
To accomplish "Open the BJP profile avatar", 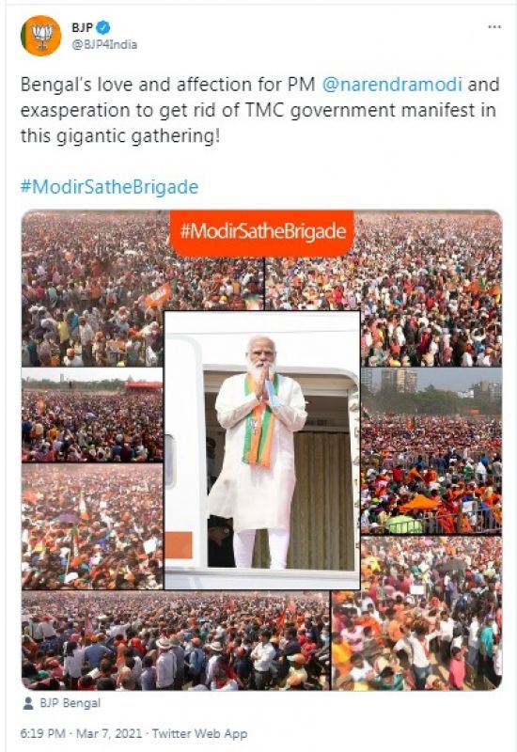I will [x=40, y=36].
